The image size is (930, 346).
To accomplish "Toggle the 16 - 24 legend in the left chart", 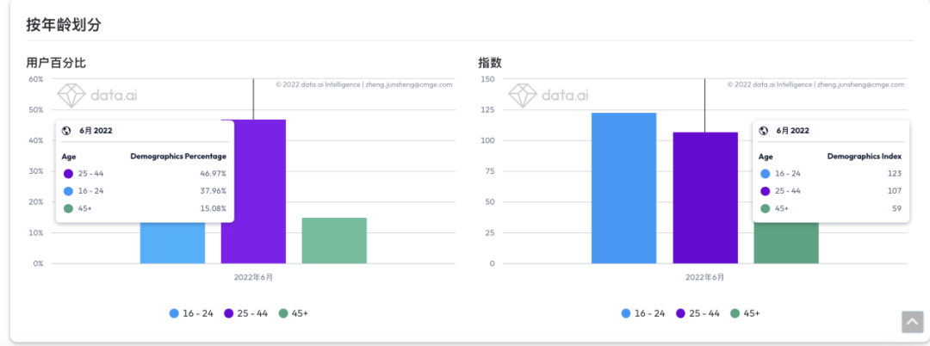I will click(192, 313).
